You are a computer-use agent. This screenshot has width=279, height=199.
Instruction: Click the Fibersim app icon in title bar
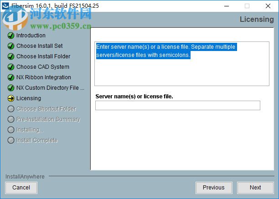pos(5,6)
